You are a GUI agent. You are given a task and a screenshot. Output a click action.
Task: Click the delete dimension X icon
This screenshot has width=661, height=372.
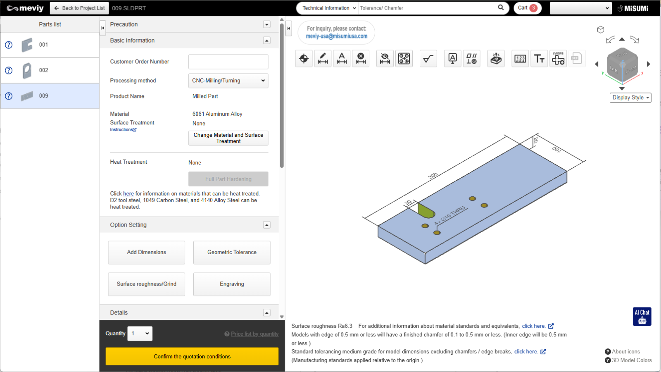[361, 59]
